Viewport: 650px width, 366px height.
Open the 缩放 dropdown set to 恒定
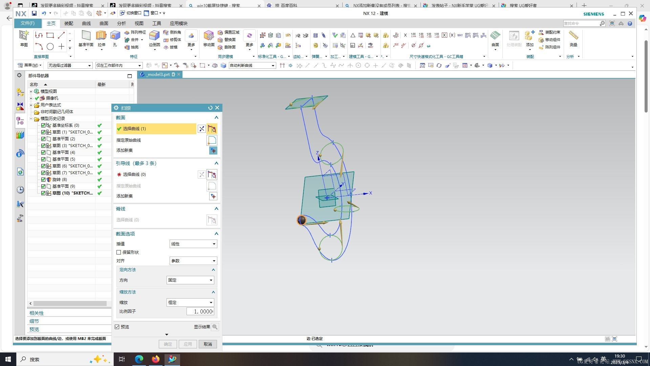pos(190,303)
